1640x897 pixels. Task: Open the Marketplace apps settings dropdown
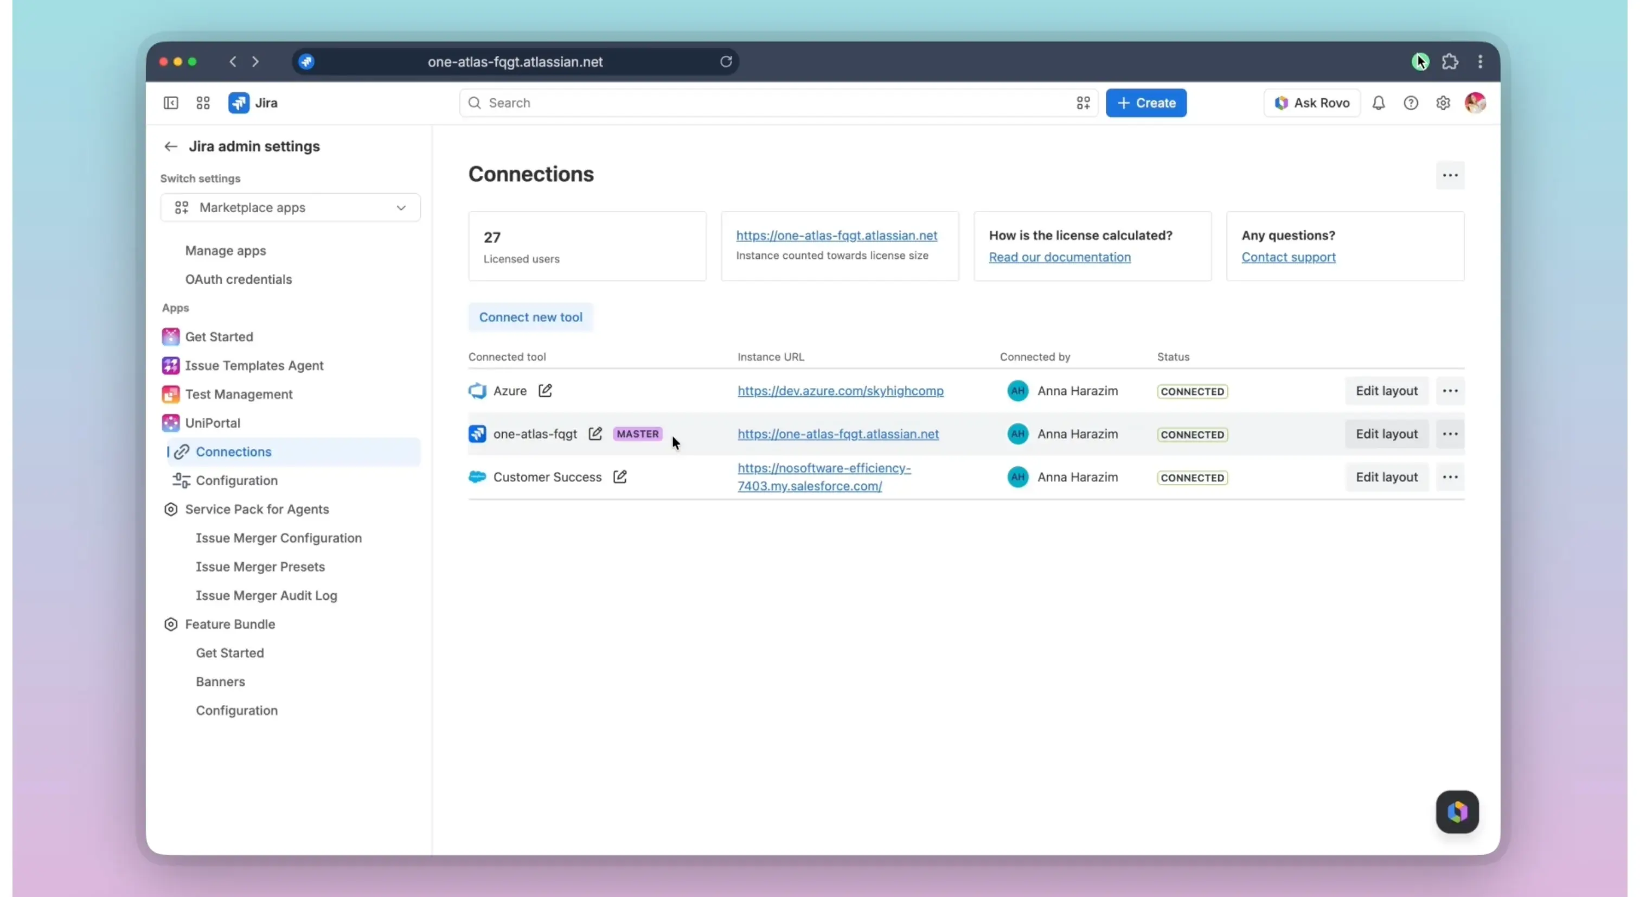coord(290,208)
